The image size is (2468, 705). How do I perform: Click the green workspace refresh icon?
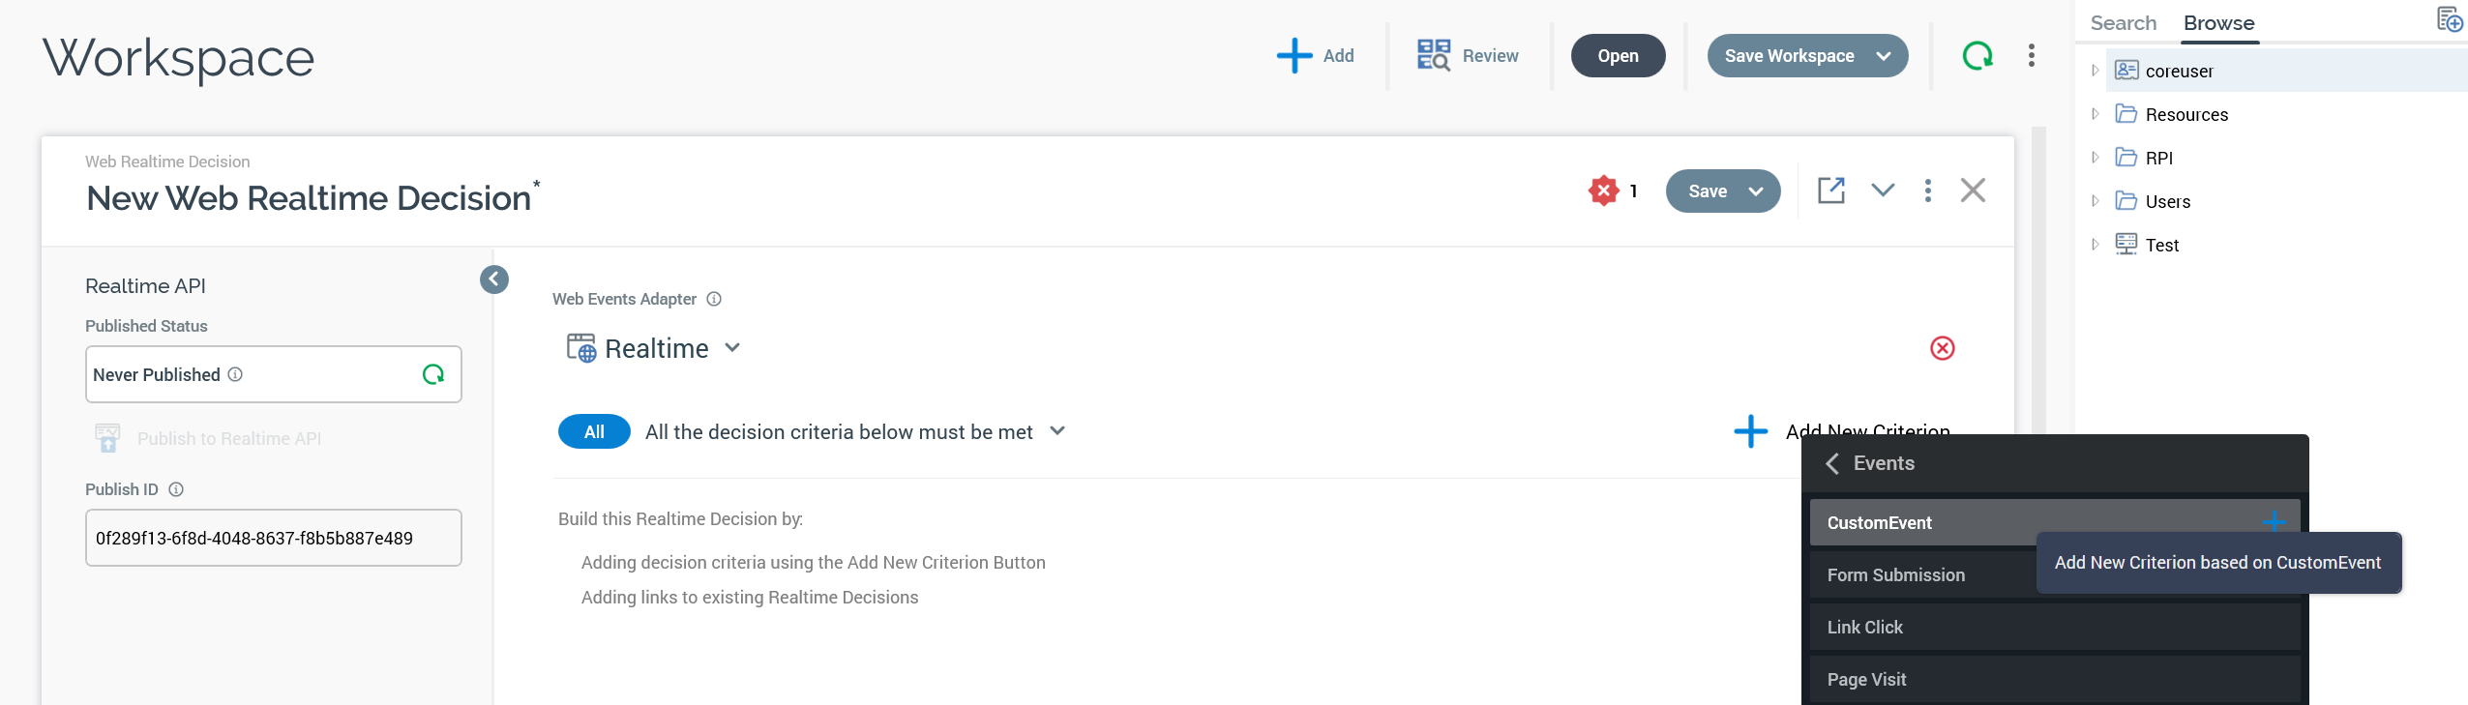coord(1977,56)
